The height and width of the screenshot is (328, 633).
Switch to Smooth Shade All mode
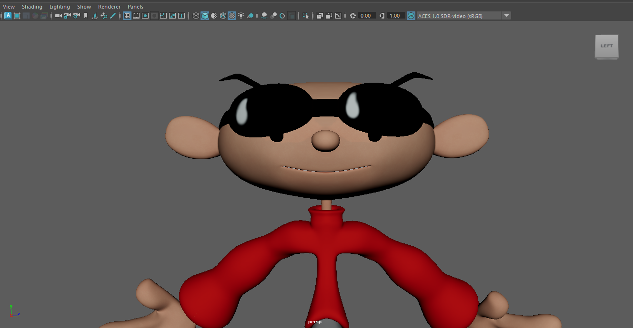[205, 16]
